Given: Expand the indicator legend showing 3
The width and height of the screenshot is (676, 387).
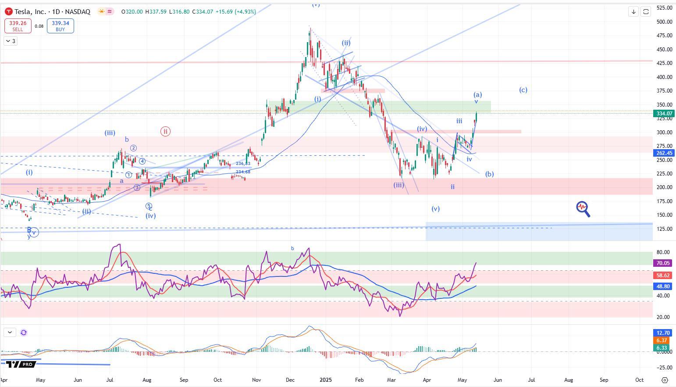Looking at the screenshot, I should tap(11, 41).
